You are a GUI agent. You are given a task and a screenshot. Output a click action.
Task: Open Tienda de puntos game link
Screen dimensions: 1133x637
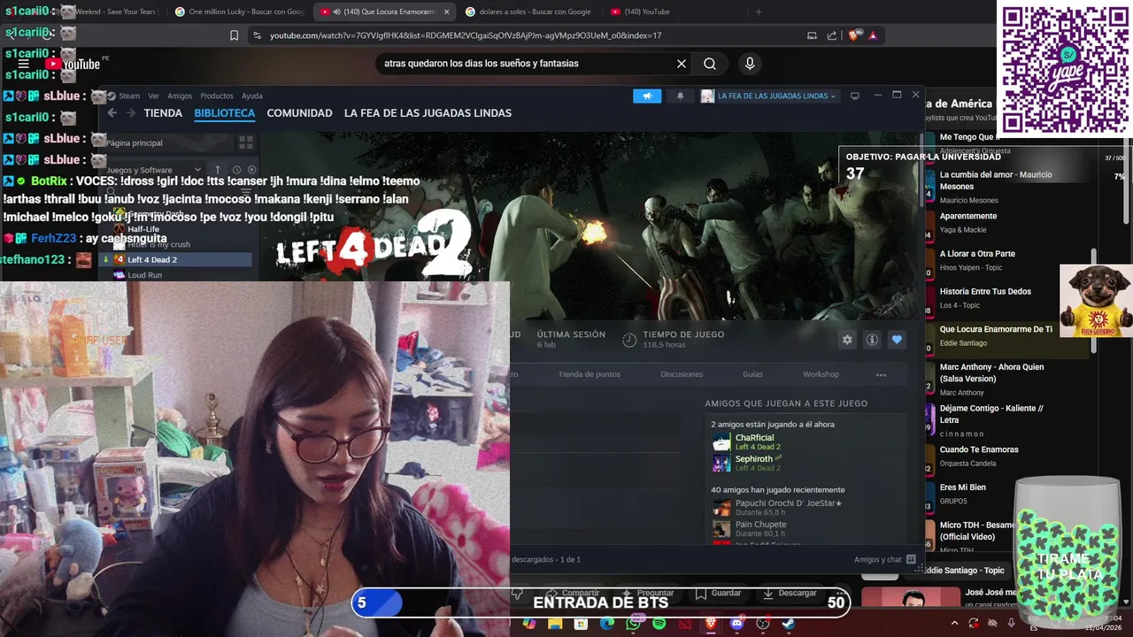[x=589, y=374]
